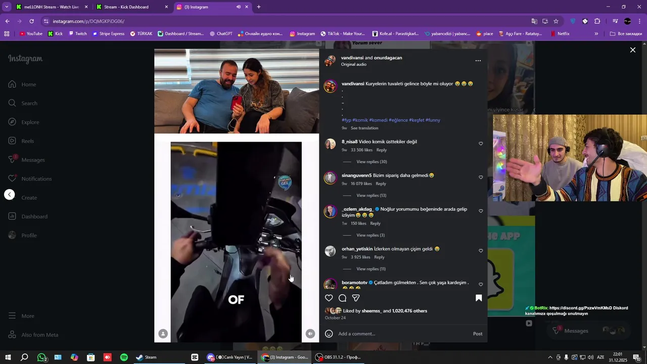Click the Add a comment field
Screen dimensions: 647x364
point(403,334)
